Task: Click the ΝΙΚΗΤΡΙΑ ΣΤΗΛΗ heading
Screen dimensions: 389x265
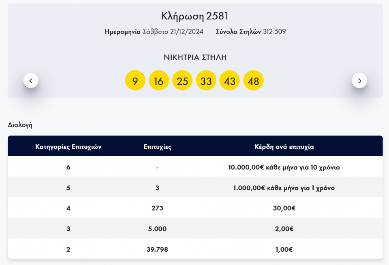Action: coord(195,57)
